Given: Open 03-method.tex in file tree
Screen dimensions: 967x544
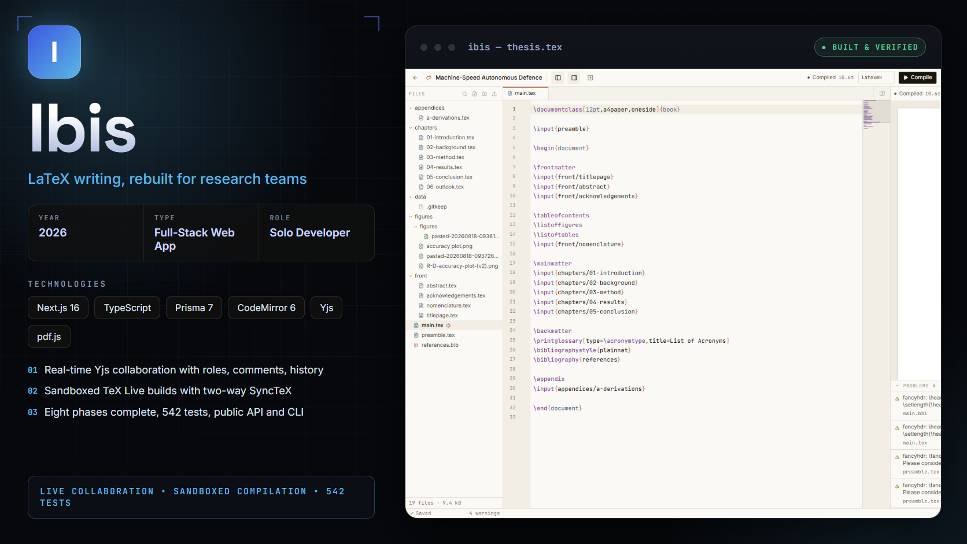Looking at the screenshot, I should [x=454, y=157].
